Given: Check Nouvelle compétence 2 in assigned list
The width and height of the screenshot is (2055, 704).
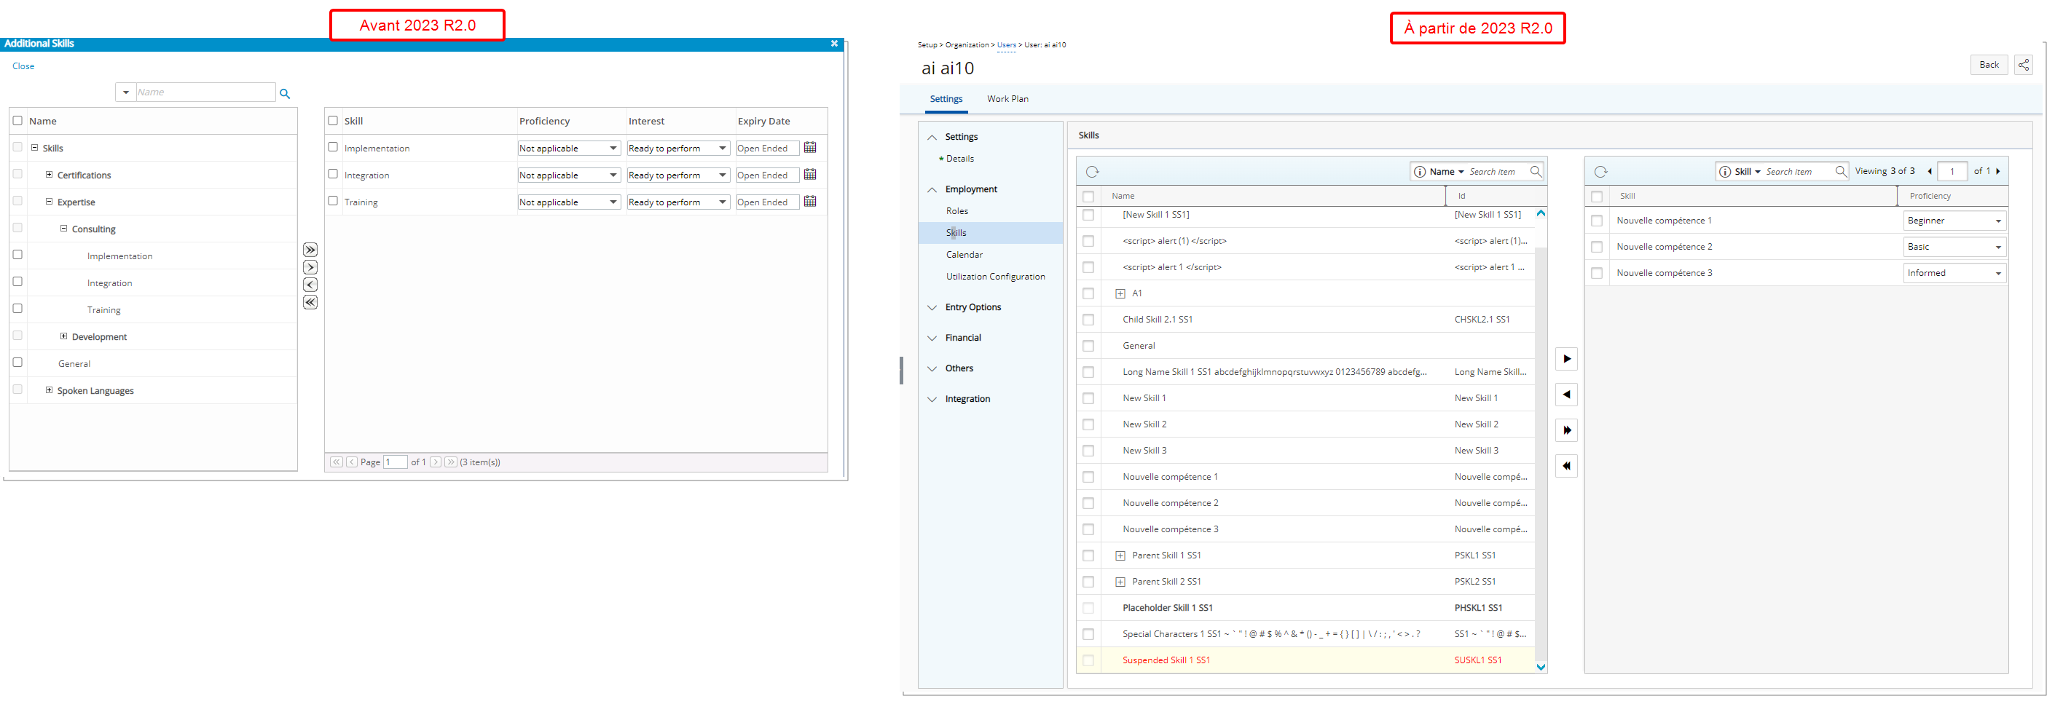Looking at the screenshot, I should 1596,247.
